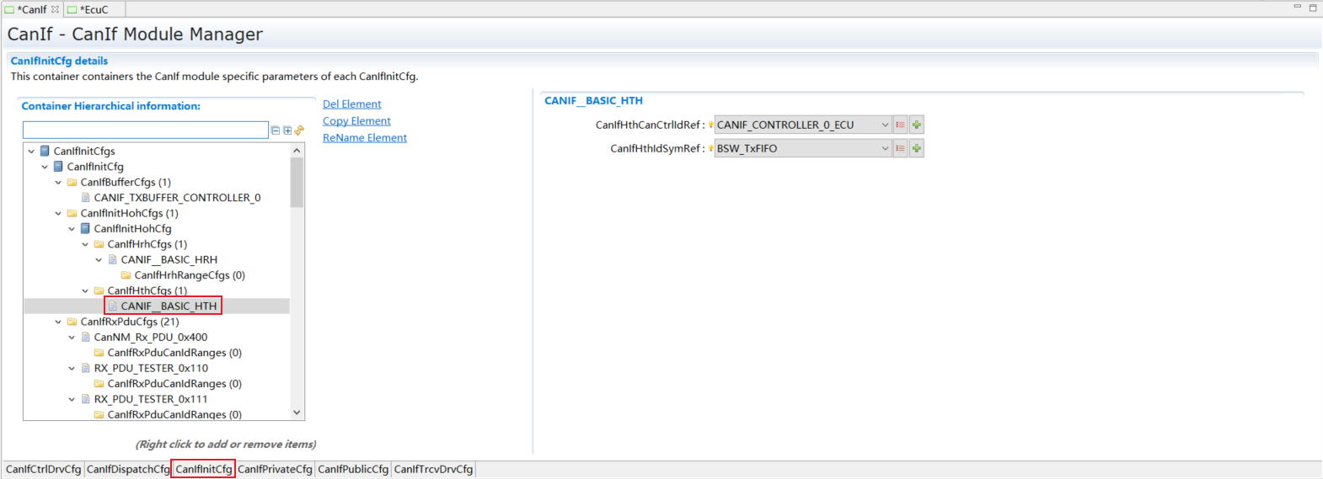
Task: Collapse the CANIF__BASIC_HRH tree node
Action: coord(99,259)
